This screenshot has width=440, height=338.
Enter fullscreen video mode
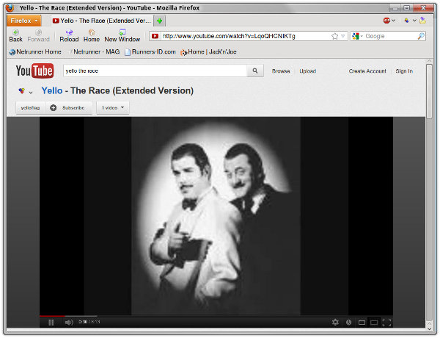coord(386,323)
